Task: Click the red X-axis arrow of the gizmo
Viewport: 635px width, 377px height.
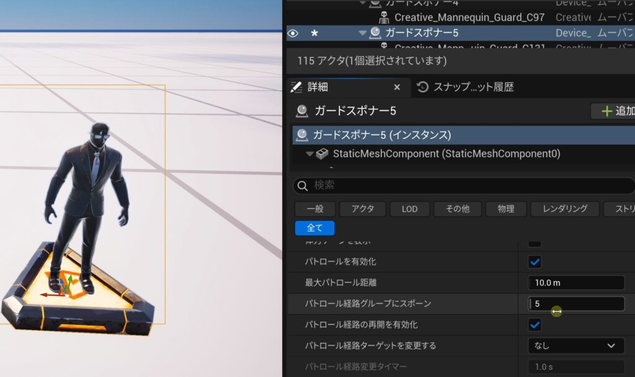Action: pyautogui.click(x=47, y=295)
